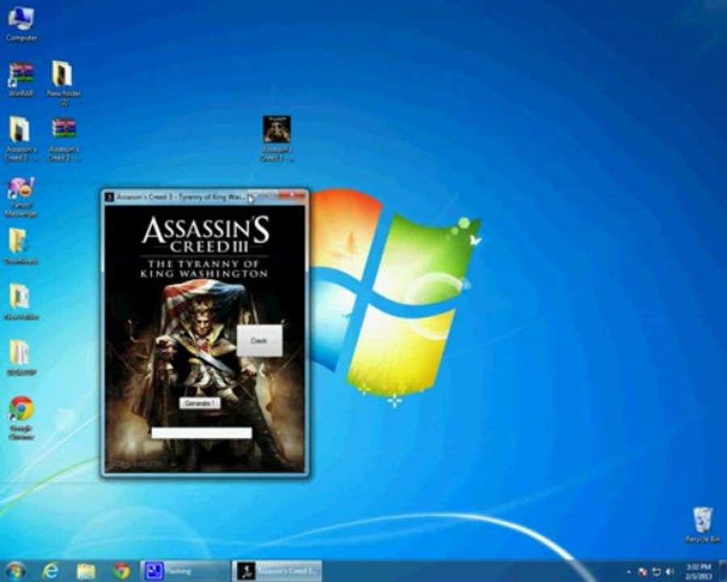
Task: Select the WinRAR shortcut on the desktop
Action: 21,79
